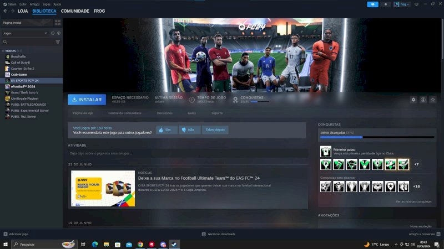This screenshot has height=249, width=444.
Task: Open Microsoft Store from taskbar
Action: 118,244
